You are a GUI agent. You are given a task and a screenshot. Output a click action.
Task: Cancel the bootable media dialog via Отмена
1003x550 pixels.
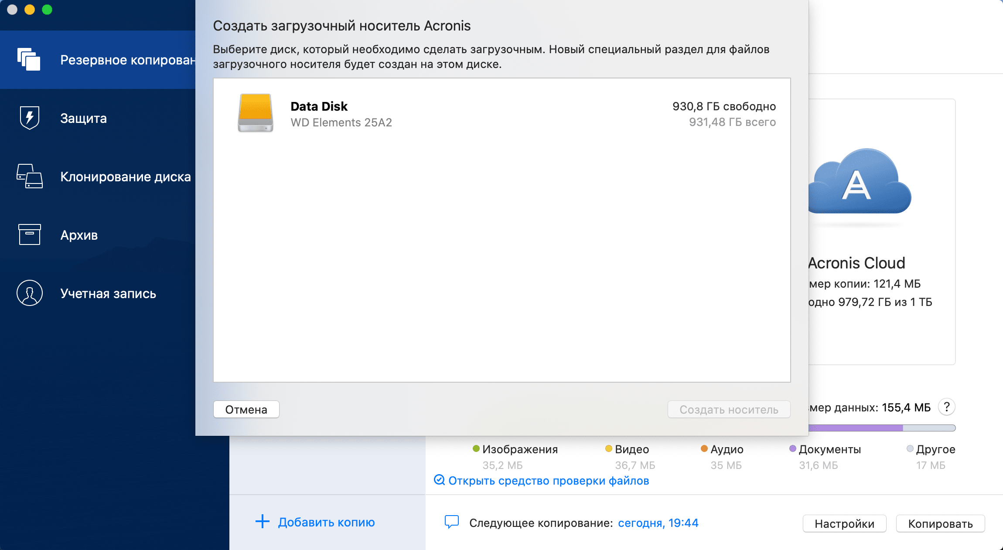tap(246, 409)
